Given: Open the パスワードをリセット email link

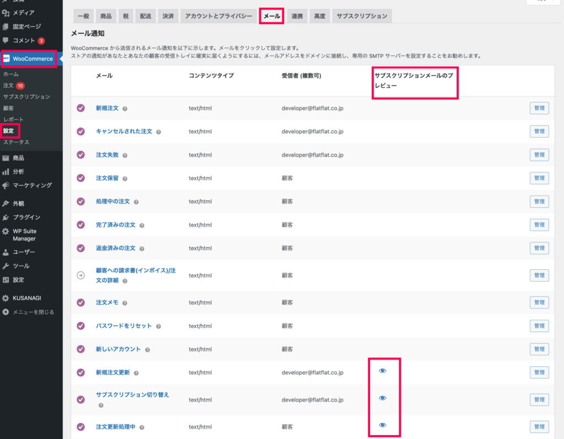Looking at the screenshot, I should (x=123, y=326).
